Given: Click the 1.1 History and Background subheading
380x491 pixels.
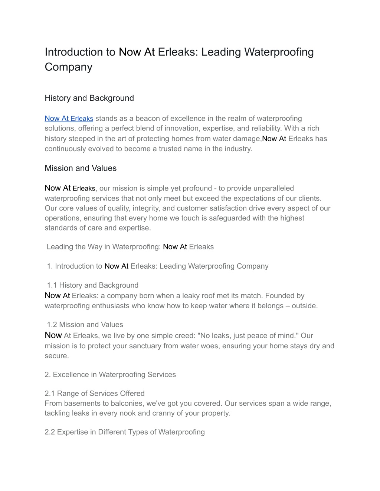Looking at the screenshot, I should tap(92, 285).
